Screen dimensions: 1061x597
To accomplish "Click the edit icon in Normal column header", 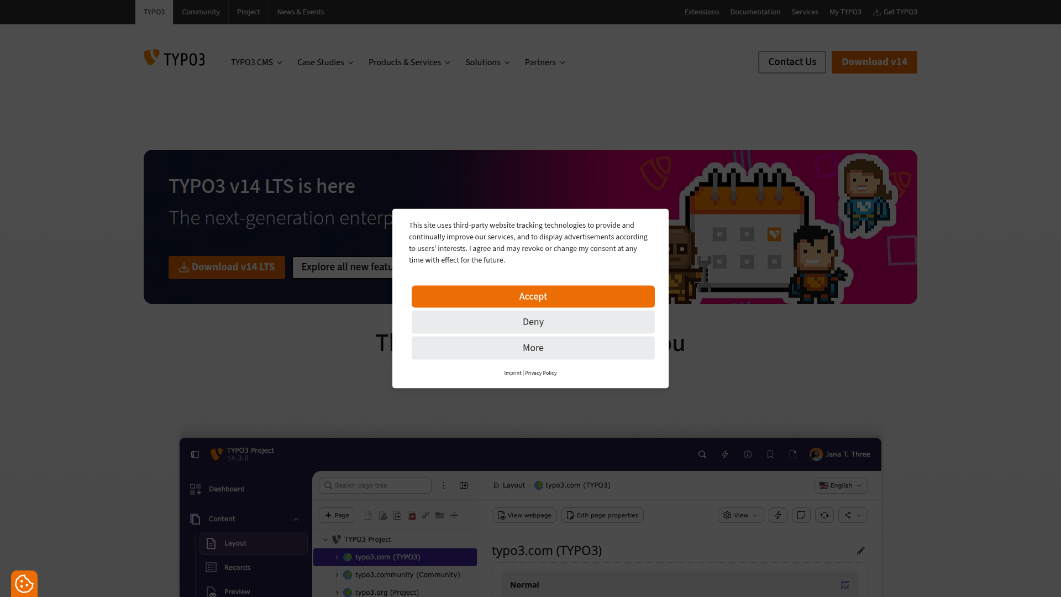I will point(845,585).
